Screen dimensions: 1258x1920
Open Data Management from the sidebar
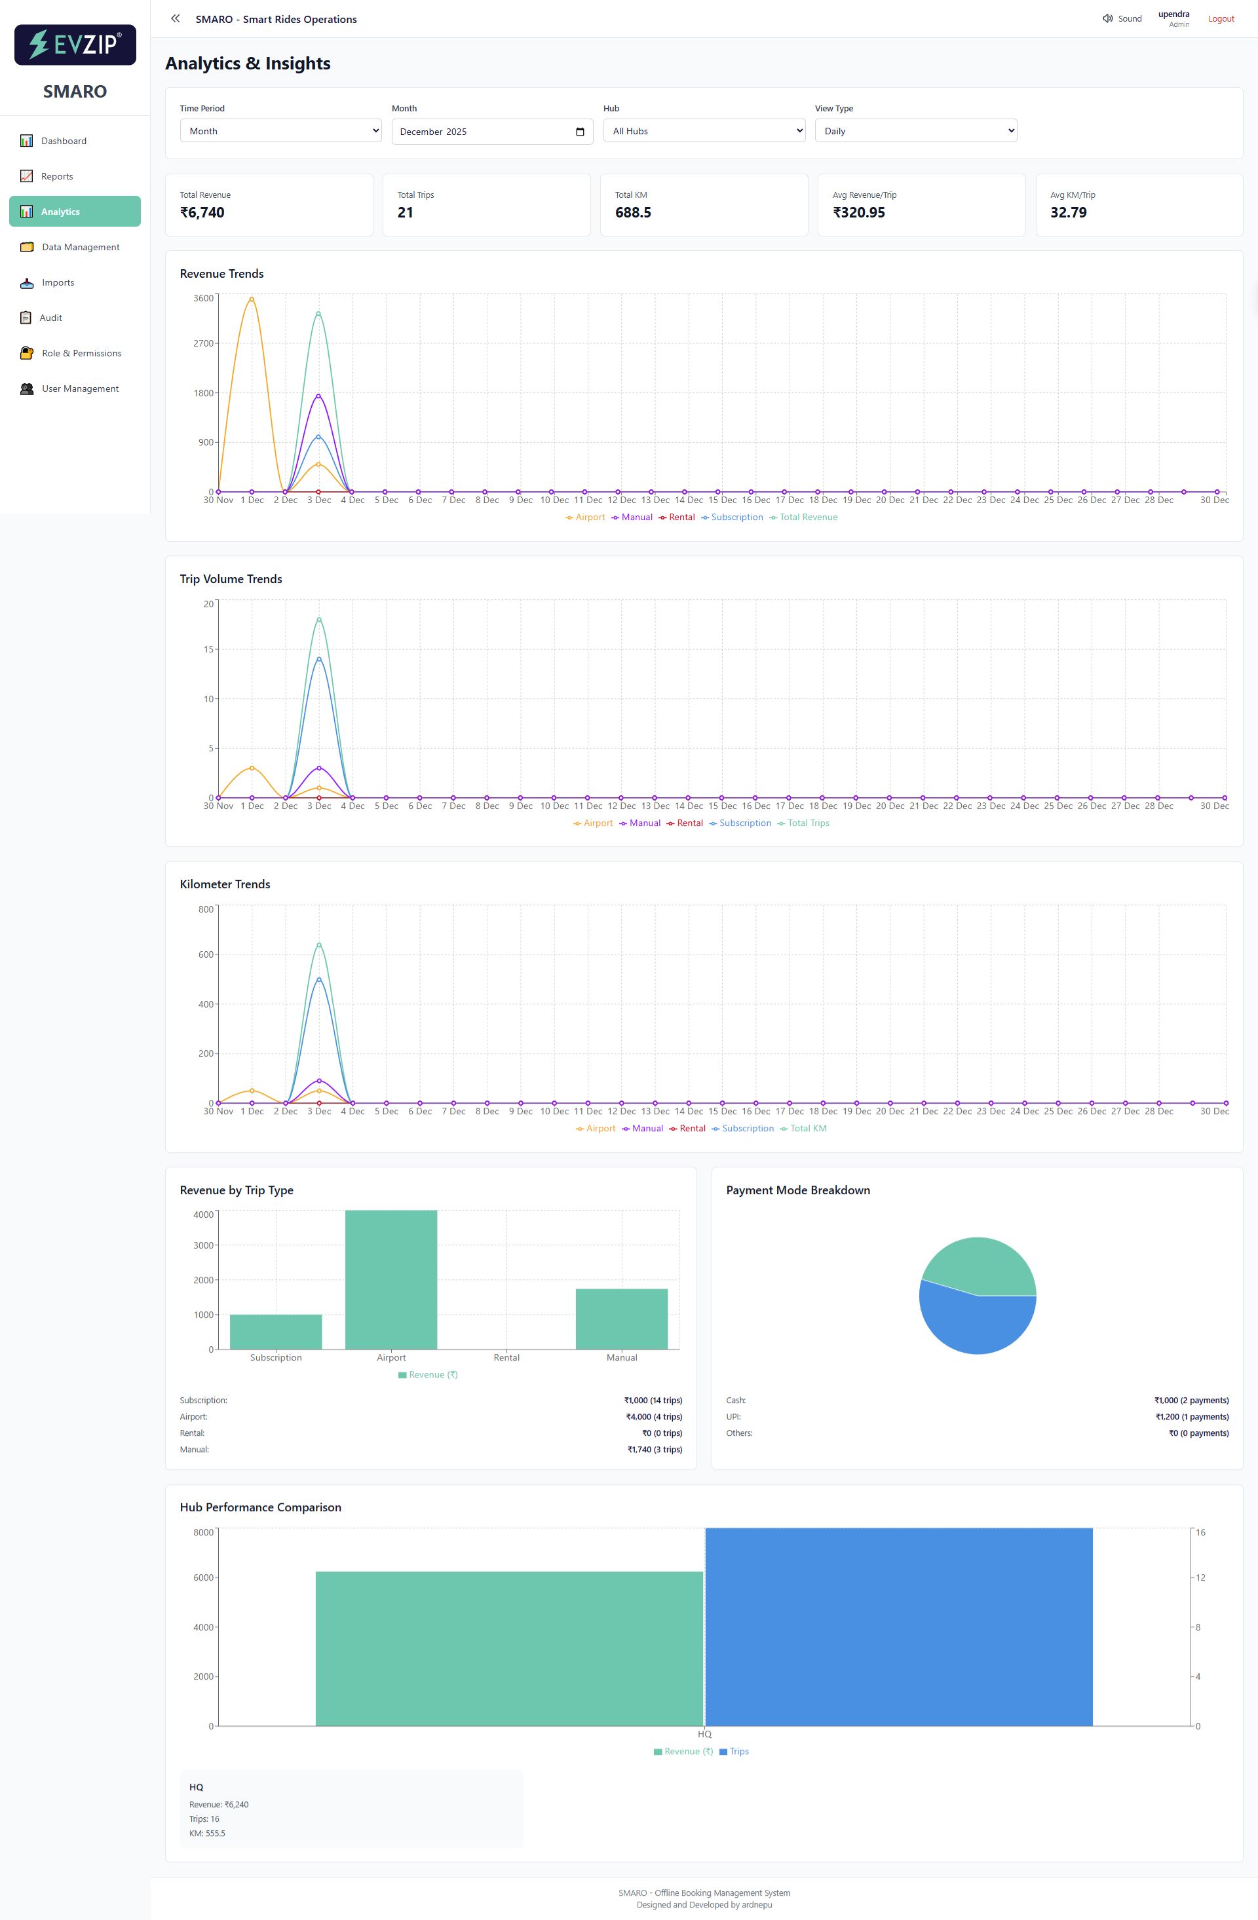(x=26, y=247)
